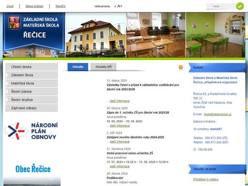Screen dimensions: 248x186
Task: Follow the Mapa stránek link
Action: click(x=34, y=6)
